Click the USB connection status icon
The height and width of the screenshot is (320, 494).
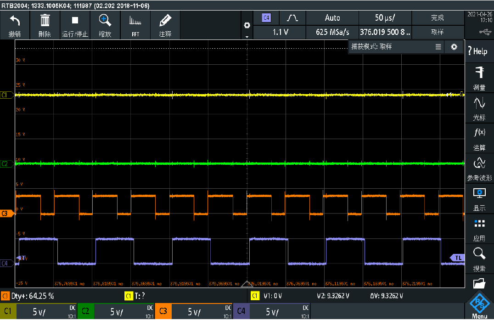tap(485, 32)
